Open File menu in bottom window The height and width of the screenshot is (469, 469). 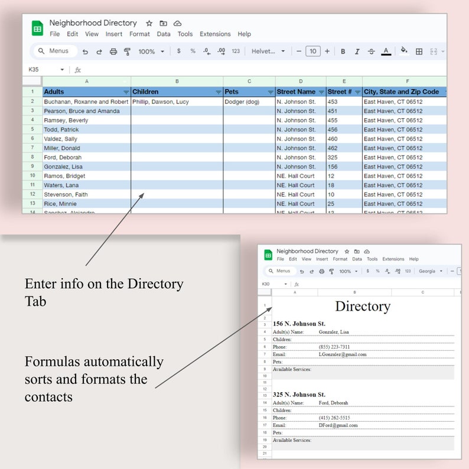[x=280, y=259]
